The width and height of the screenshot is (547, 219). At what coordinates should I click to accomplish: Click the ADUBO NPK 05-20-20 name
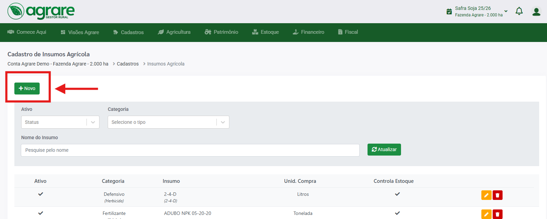click(188, 213)
